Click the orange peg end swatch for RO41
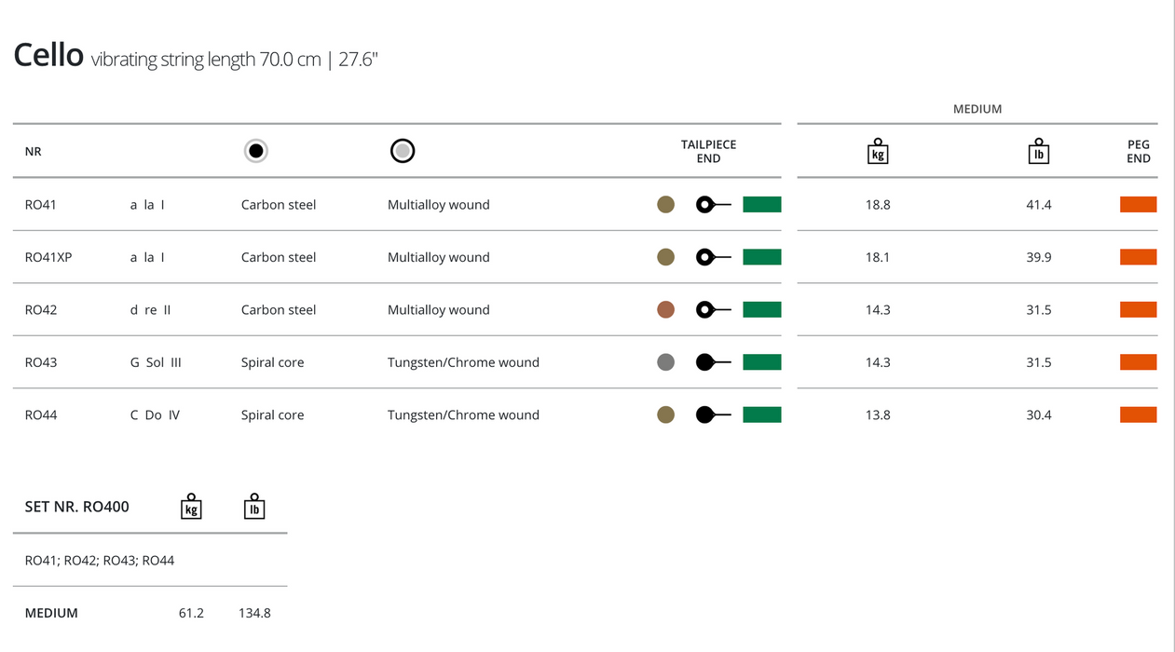This screenshot has height=652, width=1175. point(1138,205)
